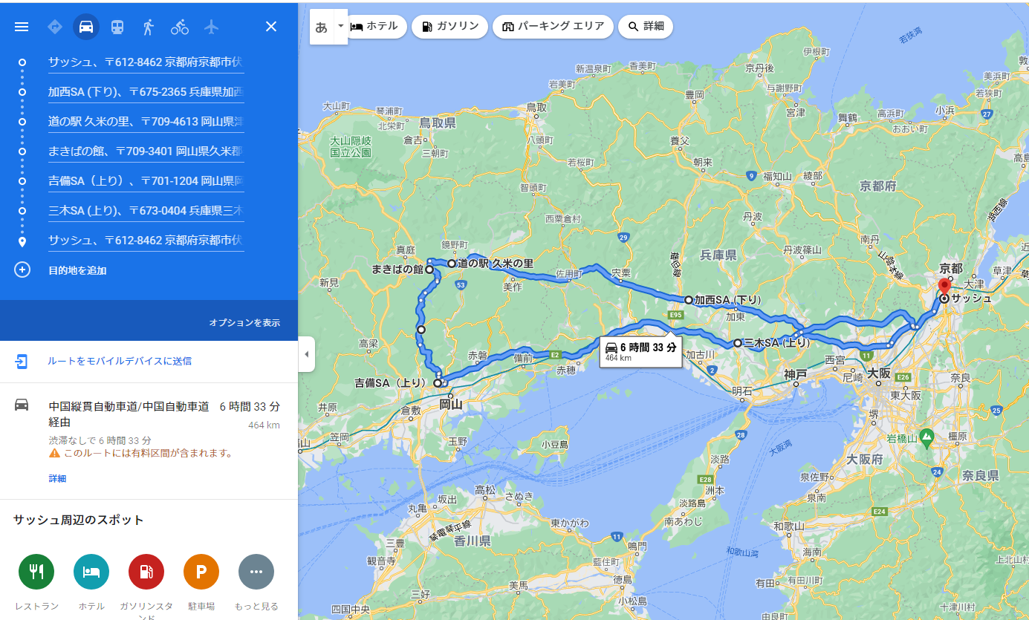Select the flight travel mode icon
The image size is (1029, 620).
[x=212, y=27]
